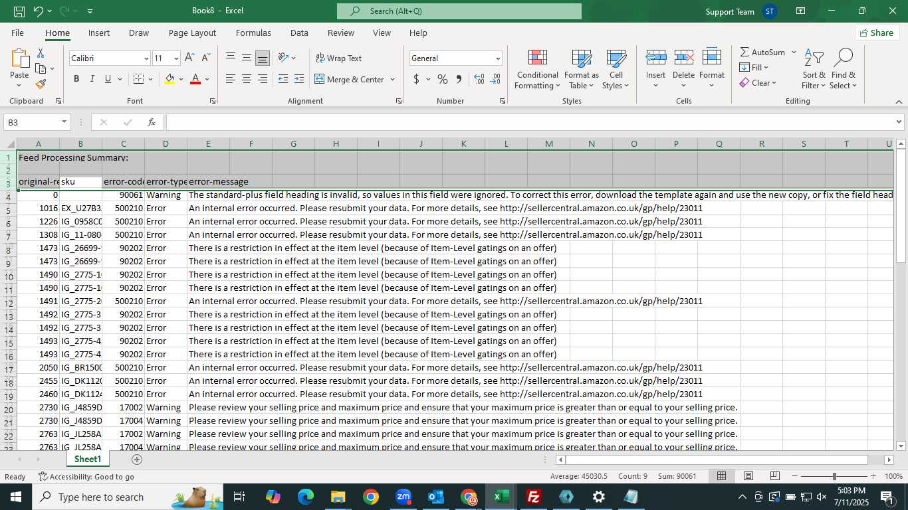Click Insert cells icon
Image resolution: width=908 pixels, height=510 pixels.
tap(655, 58)
